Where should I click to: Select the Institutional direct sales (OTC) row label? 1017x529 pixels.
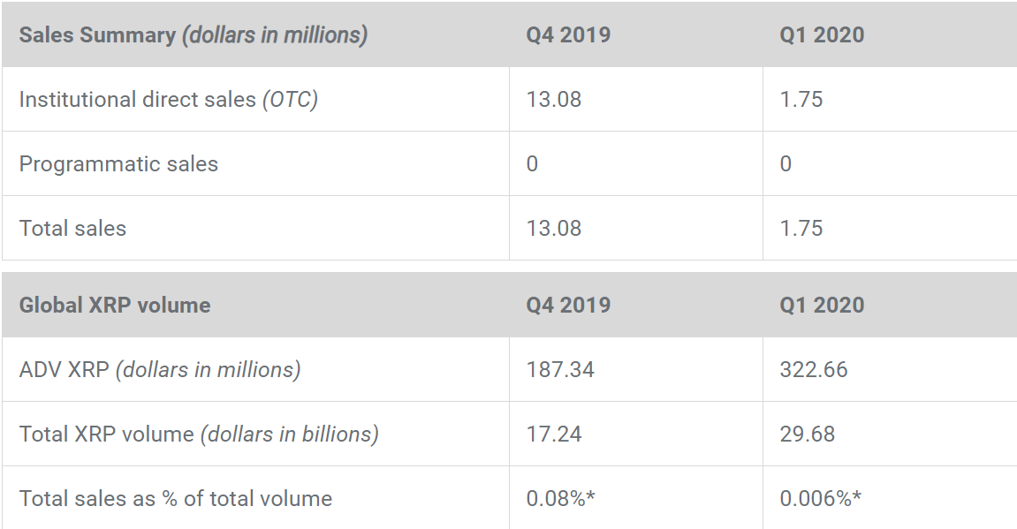point(168,100)
